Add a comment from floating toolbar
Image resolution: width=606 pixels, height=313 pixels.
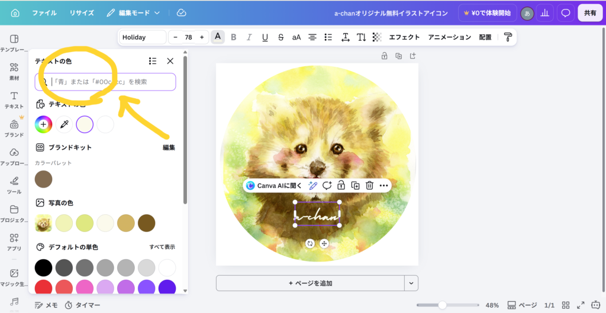tap(327, 185)
